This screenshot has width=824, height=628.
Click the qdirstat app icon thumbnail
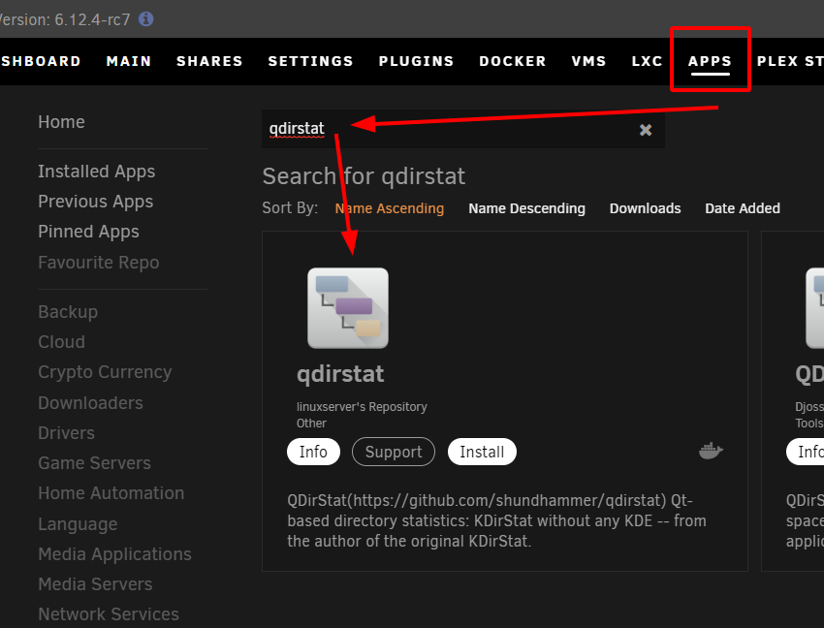click(348, 308)
